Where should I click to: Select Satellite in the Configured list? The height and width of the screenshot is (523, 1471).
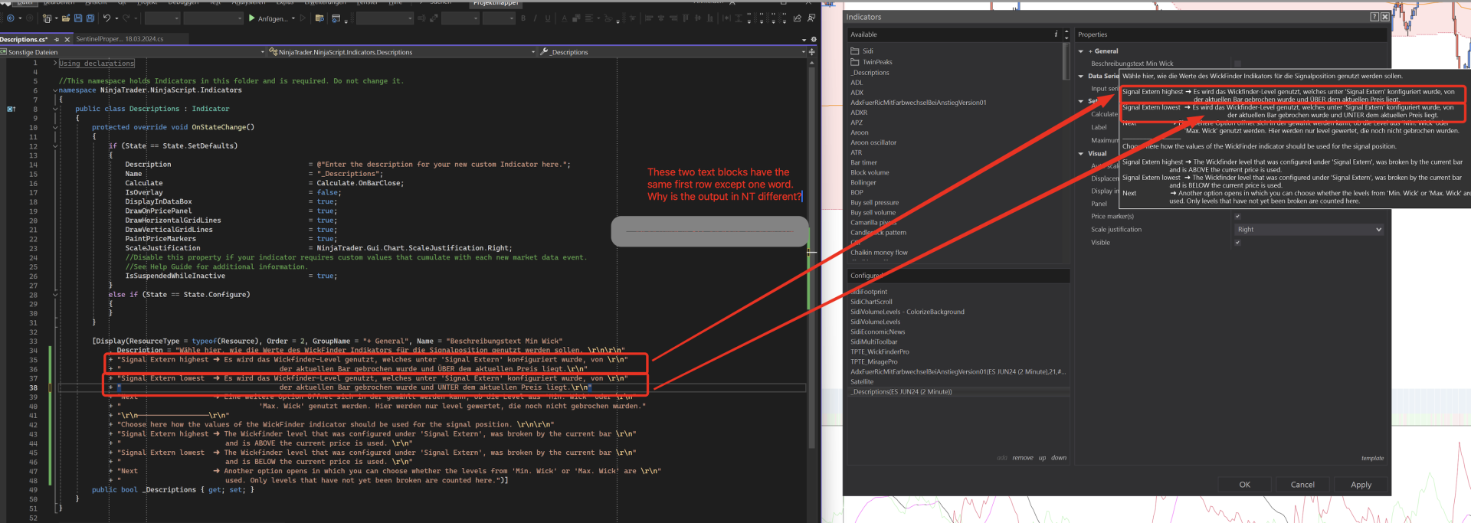point(862,381)
